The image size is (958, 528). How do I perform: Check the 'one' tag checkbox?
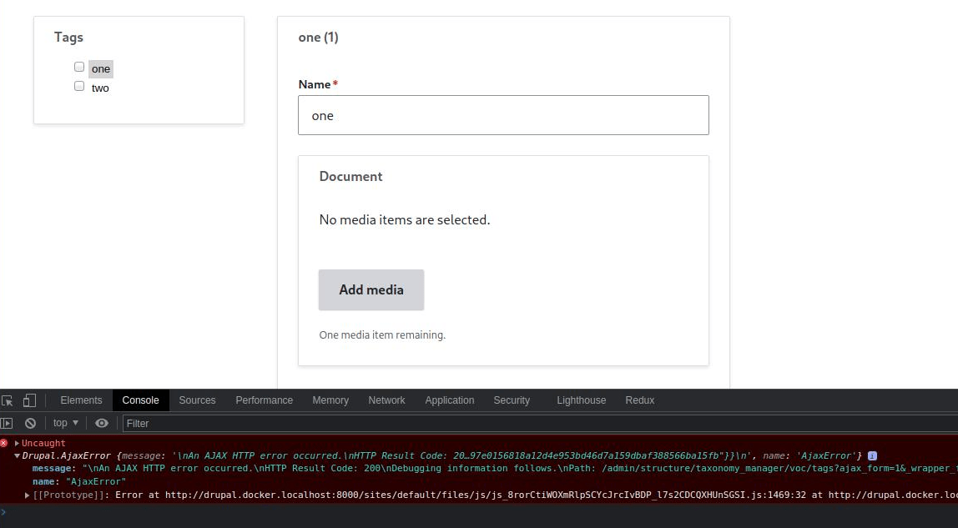coord(78,66)
